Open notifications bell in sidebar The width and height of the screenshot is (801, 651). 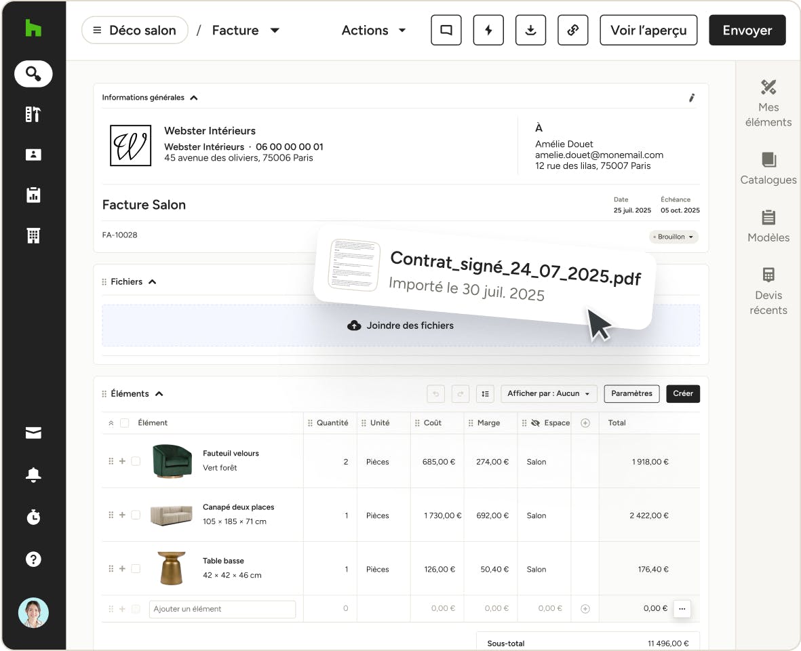coord(33,475)
